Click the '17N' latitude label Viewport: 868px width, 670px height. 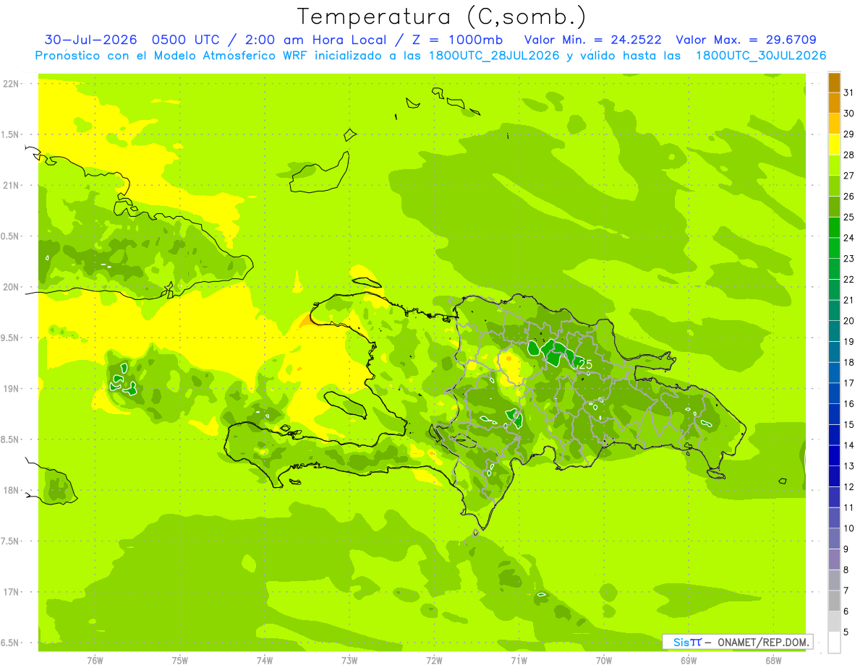click(11, 592)
